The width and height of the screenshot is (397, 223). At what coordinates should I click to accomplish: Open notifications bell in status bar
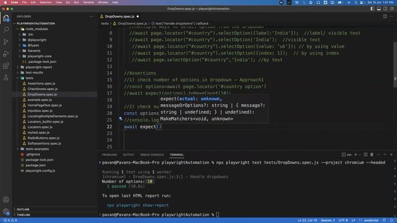pyautogui.click(x=391, y=221)
